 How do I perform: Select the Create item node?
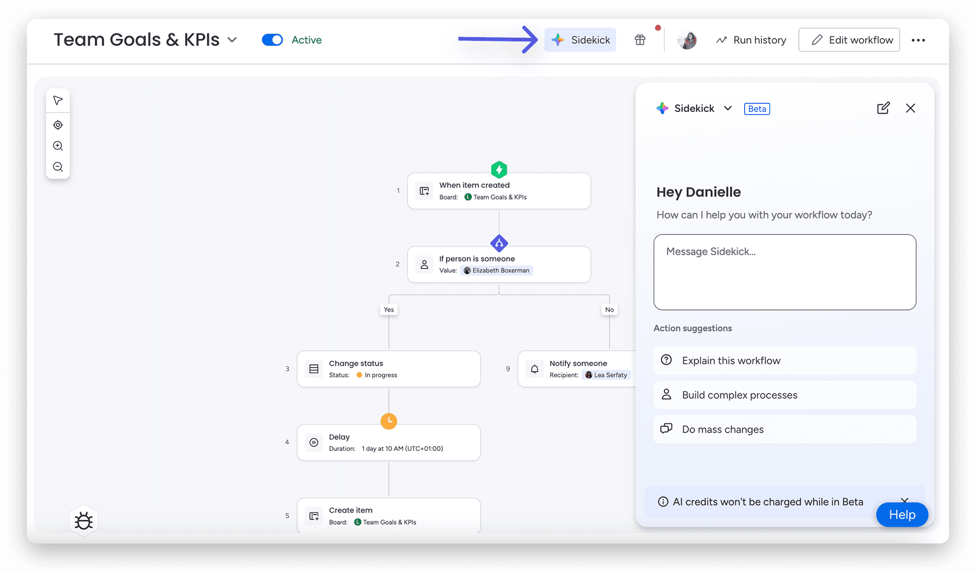pyautogui.click(x=388, y=515)
